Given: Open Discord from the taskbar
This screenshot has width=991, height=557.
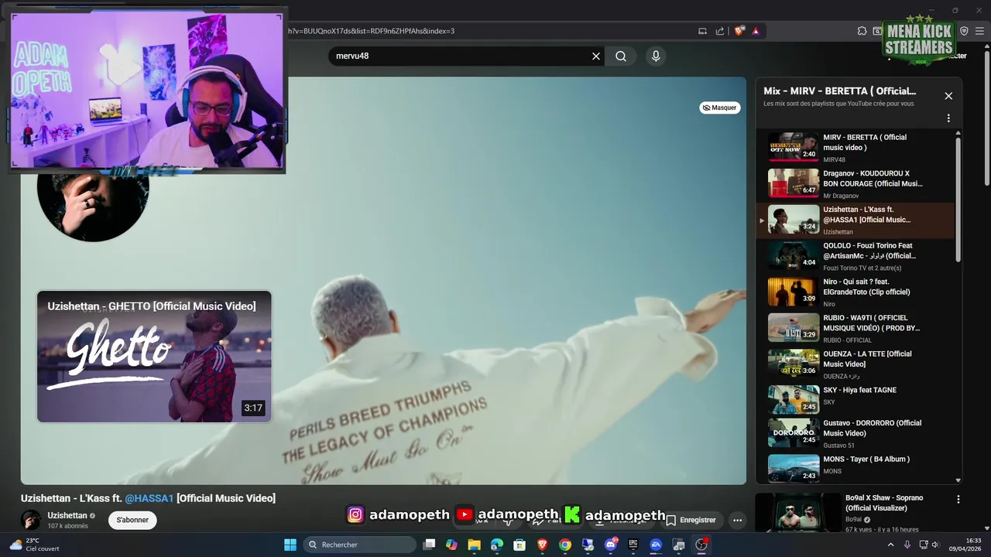Looking at the screenshot, I should [611, 545].
